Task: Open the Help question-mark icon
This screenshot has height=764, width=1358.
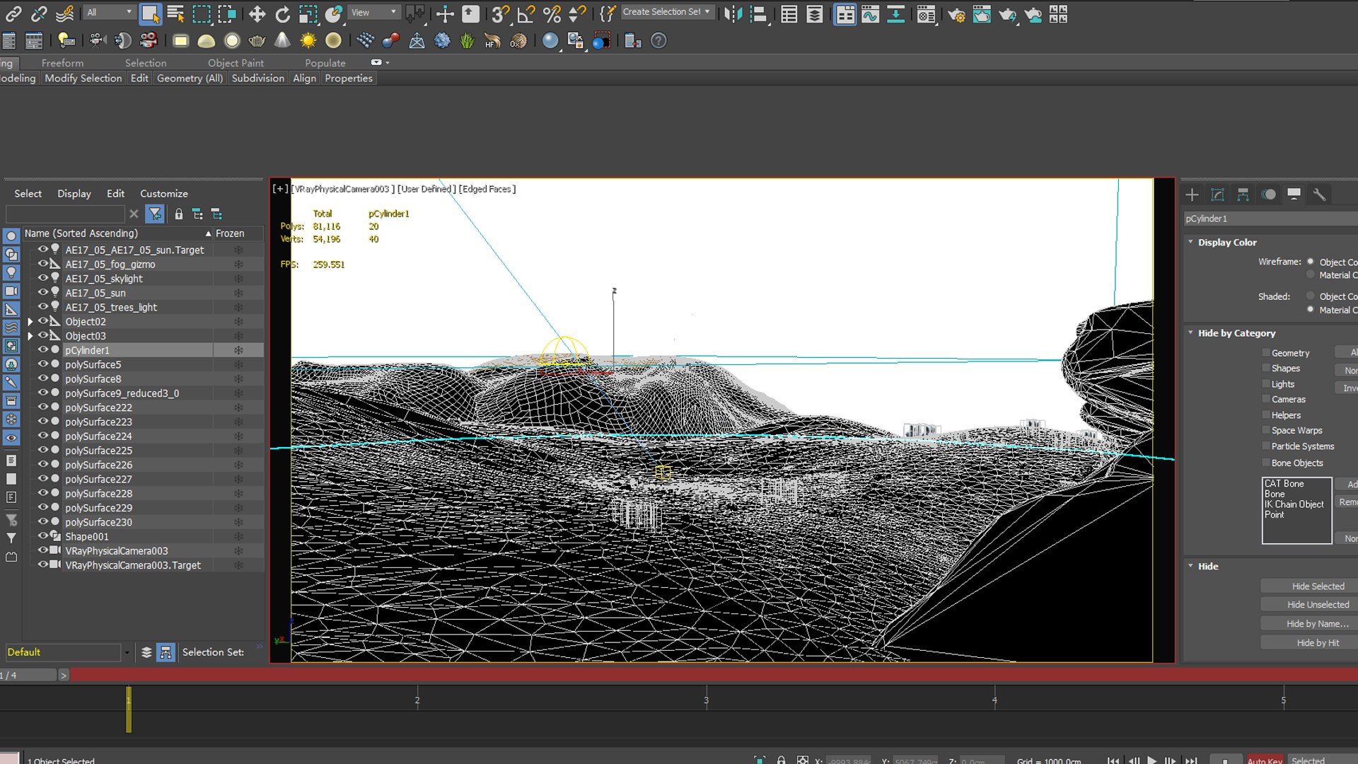Action: pos(658,41)
